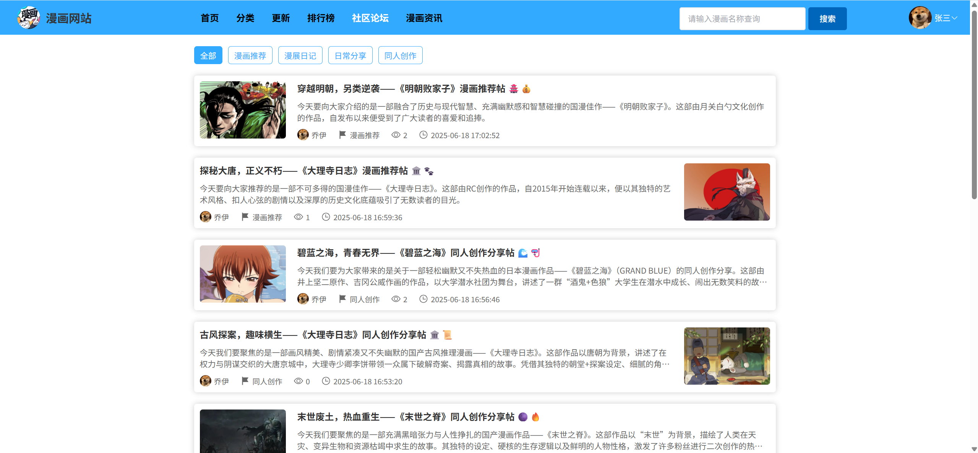This screenshot has height=453, width=978.
Task: Click the eye views icon on 古风探案 post
Action: [x=298, y=381]
